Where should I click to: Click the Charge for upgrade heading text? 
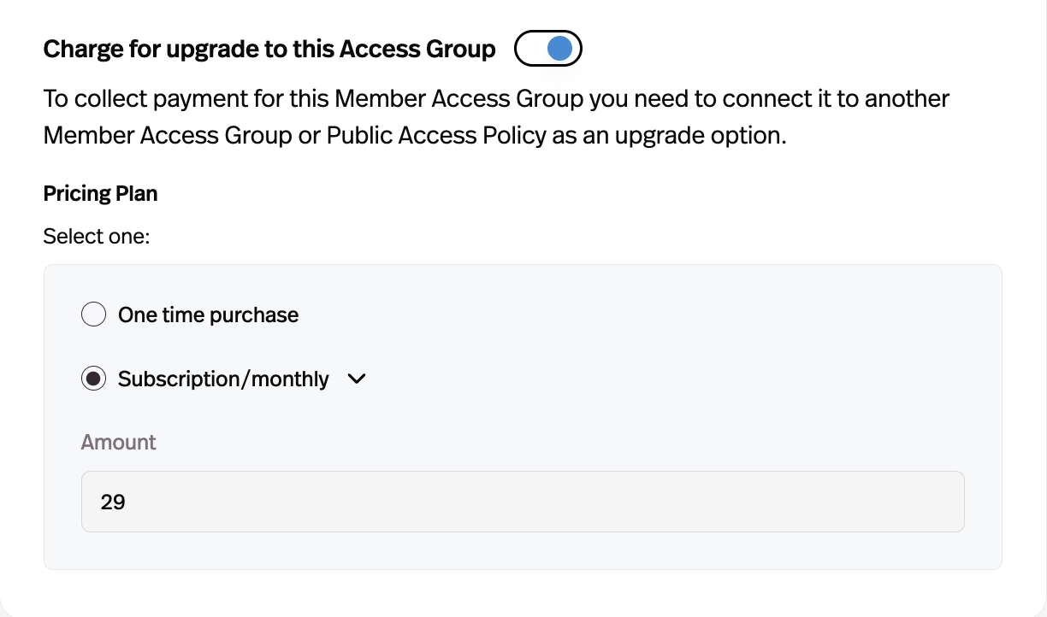click(269, 49)
